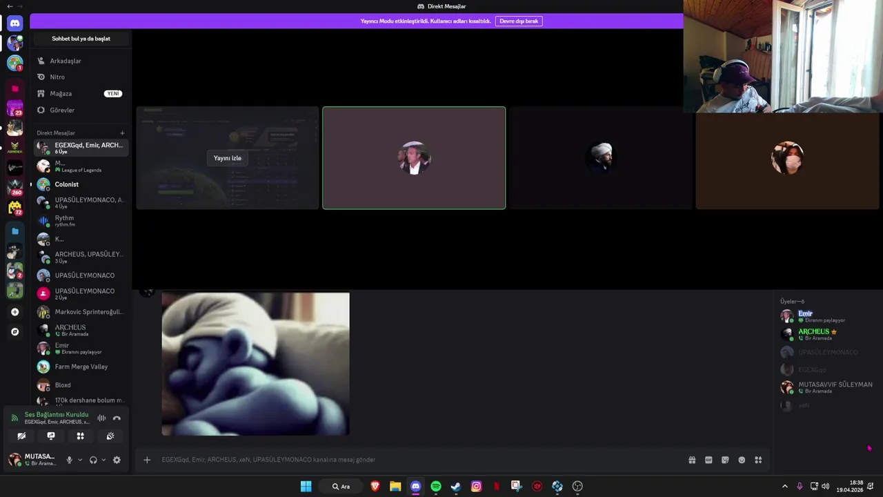The width and height of the screenshot is (883, 497).
Task: Create a new DM with the plus icon
Action: point(122,133)
